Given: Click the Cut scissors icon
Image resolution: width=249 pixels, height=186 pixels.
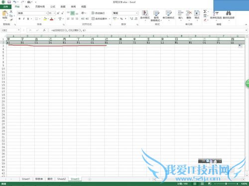Looking at the screenshot, I should pyautogui.click(x=11, y=11).
